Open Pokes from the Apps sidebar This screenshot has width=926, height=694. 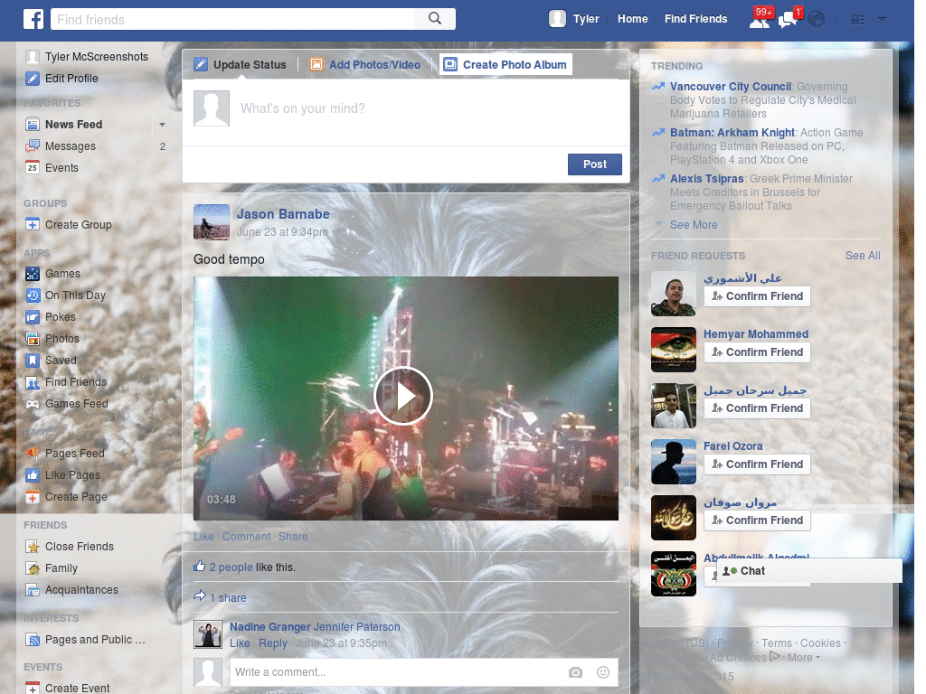(58, 316)
